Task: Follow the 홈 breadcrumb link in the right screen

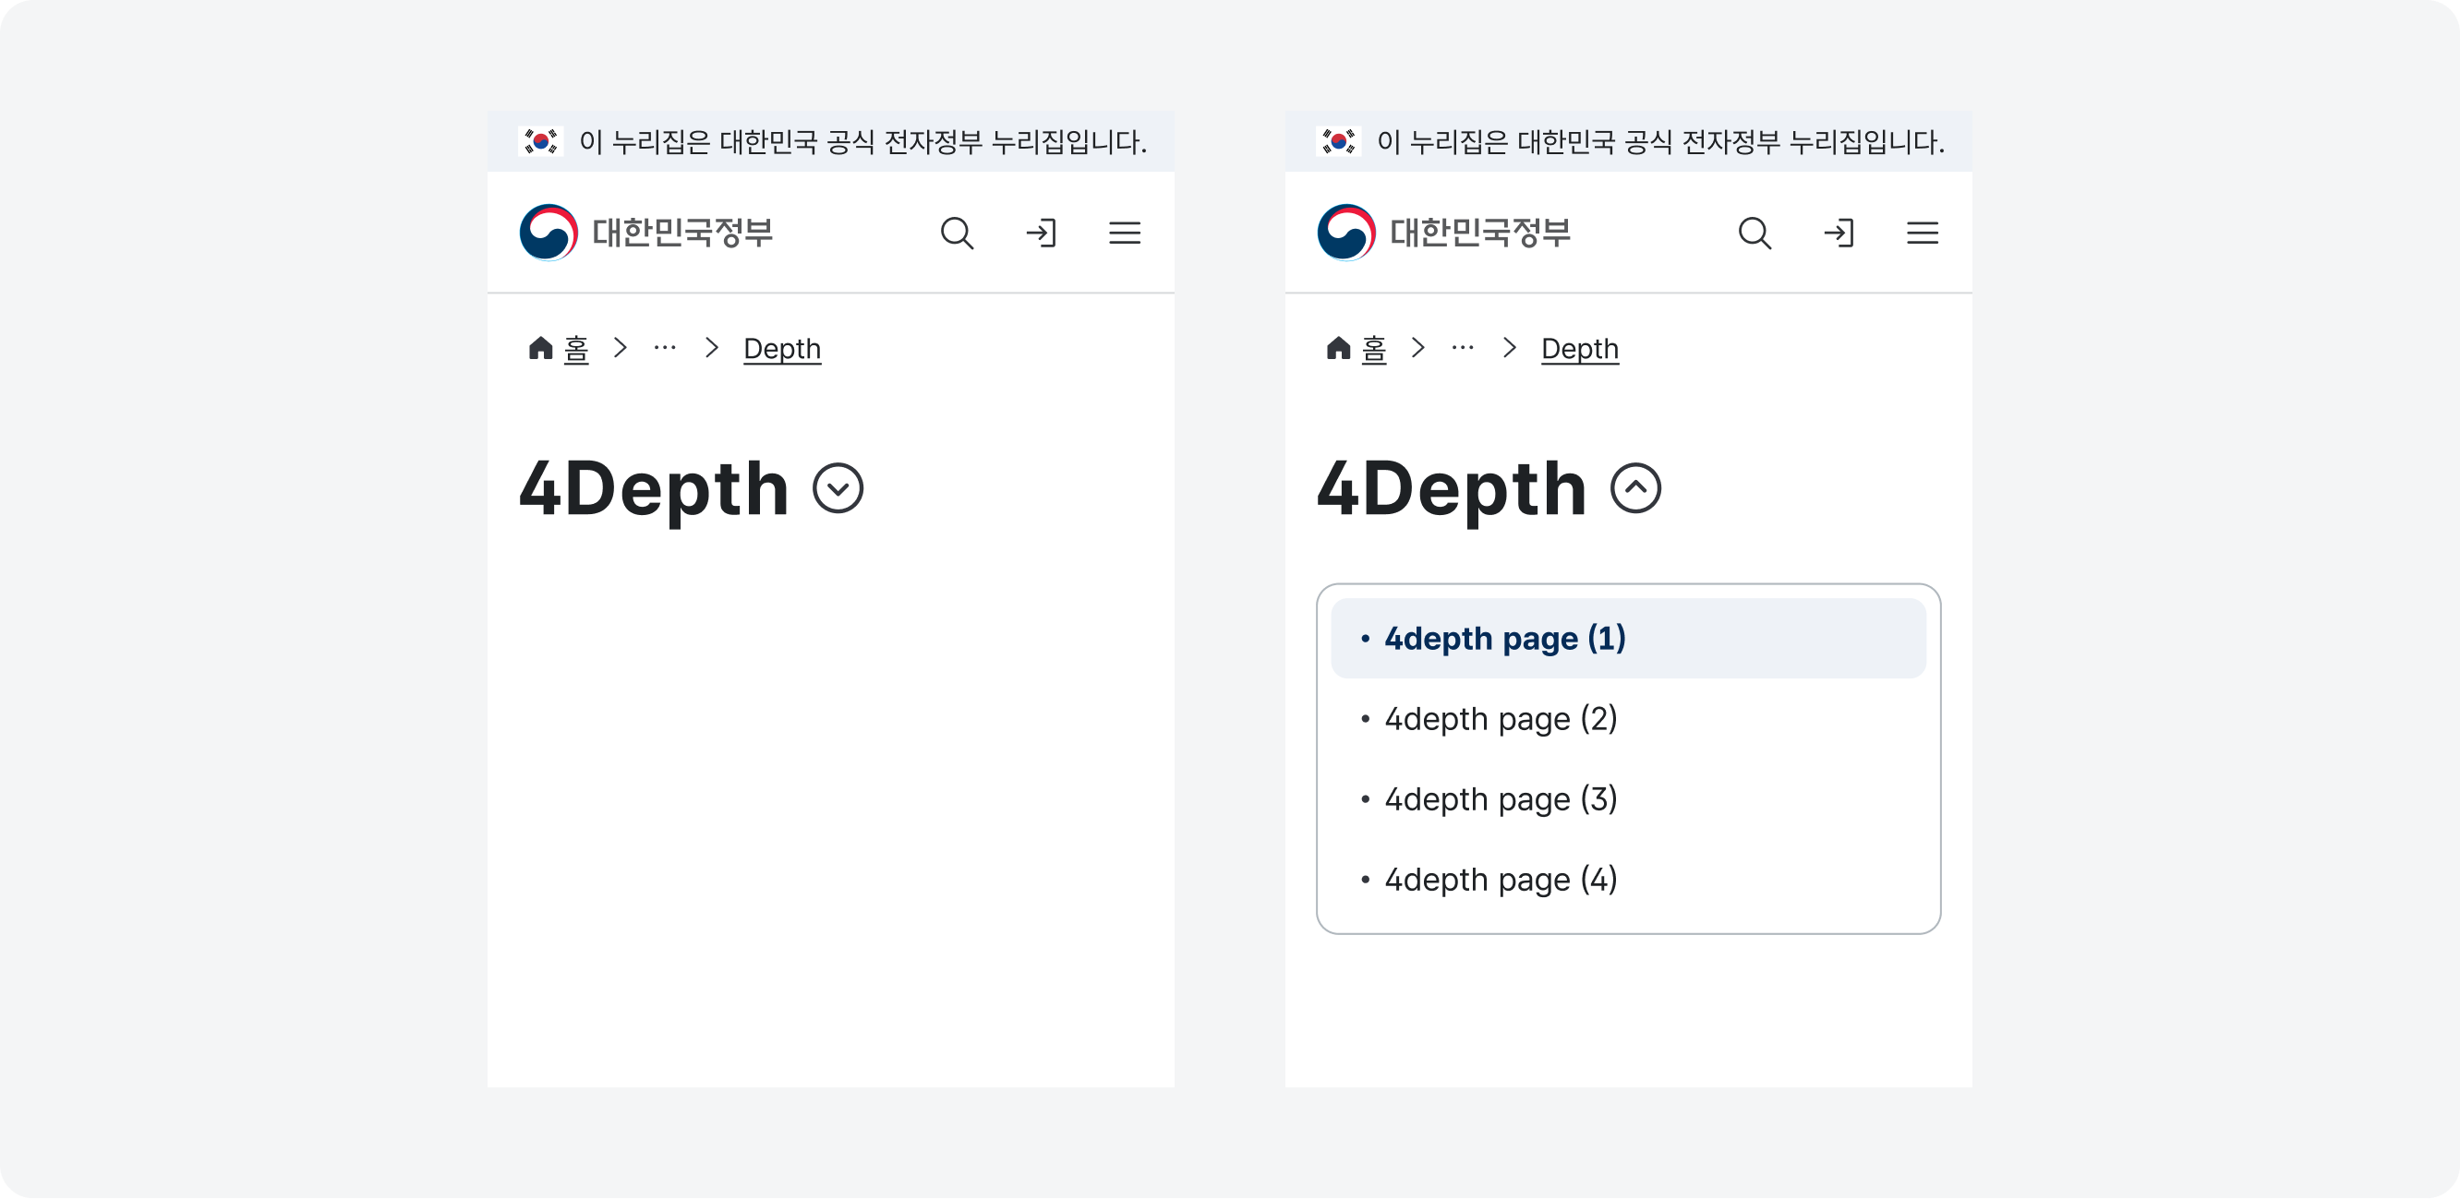Action: pos(1373,350)
